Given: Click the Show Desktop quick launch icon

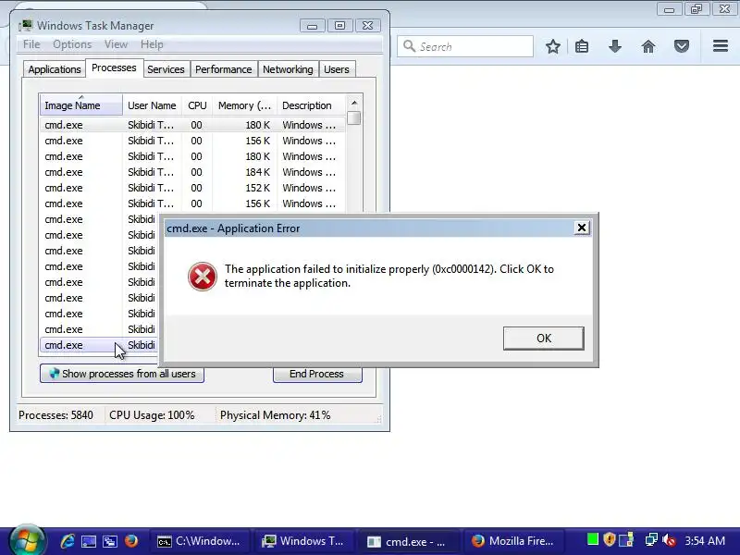Looking at the screenshot, I should (x=89, y=541).
